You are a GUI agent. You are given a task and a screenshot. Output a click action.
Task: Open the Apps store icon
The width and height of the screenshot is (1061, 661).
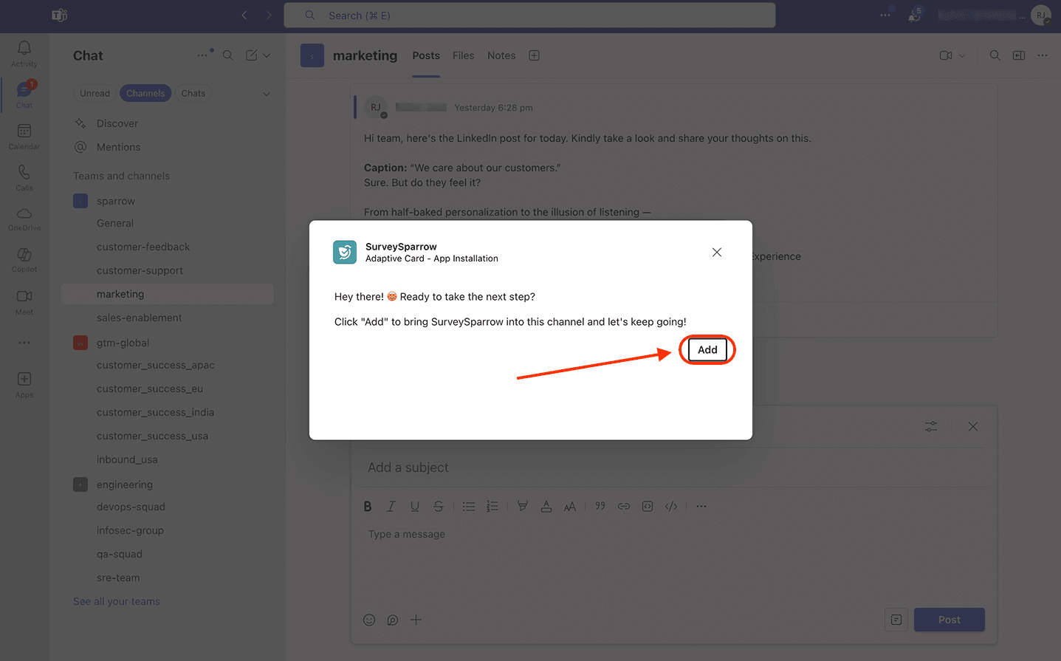24,384
